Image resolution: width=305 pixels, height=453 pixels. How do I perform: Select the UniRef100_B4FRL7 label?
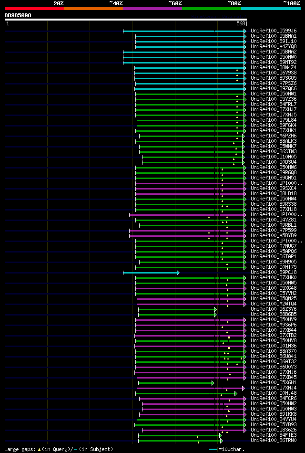pos(274,104)
